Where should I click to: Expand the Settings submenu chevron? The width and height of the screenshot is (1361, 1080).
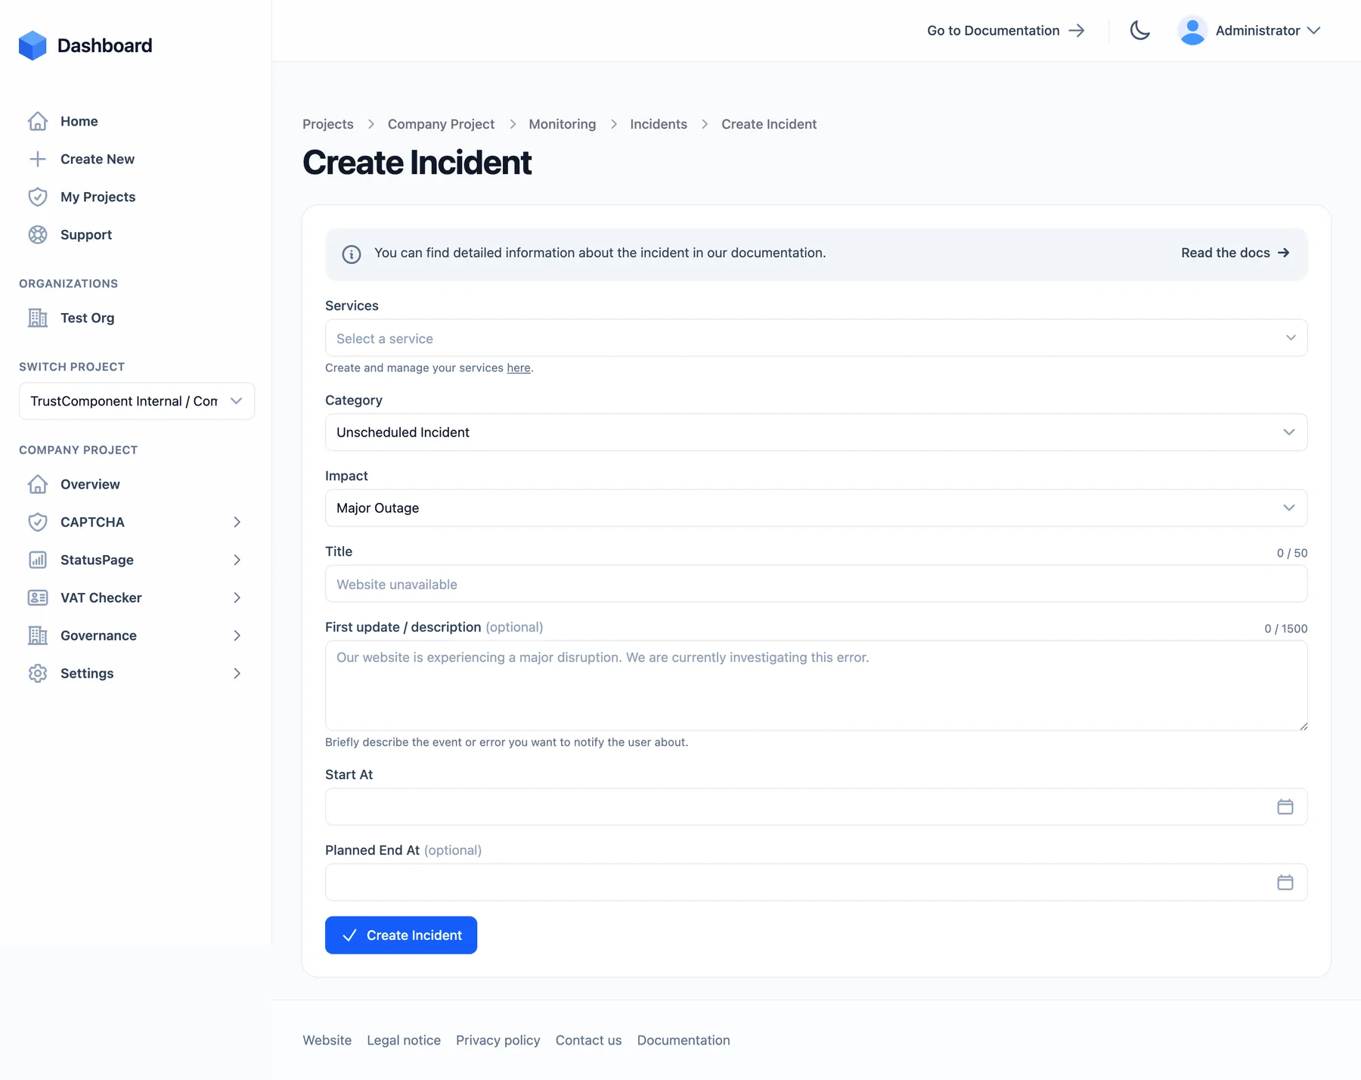pyautogui.click(x=237, y=673)
